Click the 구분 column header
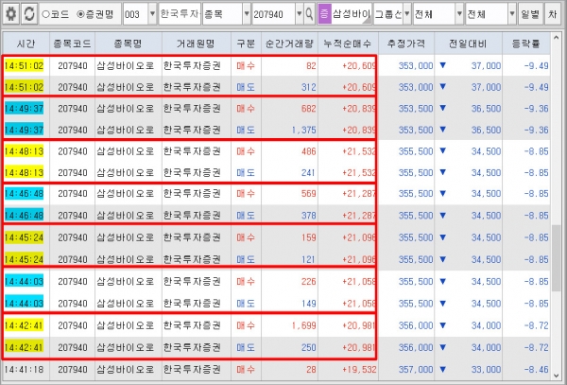This screenshot has width=567, height=385. [x=246, y=44]
